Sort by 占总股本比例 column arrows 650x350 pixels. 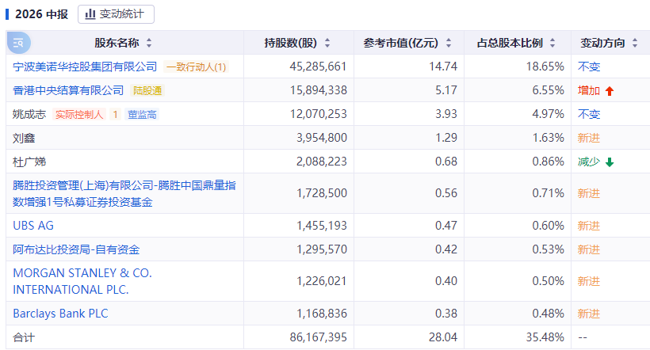pos(552,43)
